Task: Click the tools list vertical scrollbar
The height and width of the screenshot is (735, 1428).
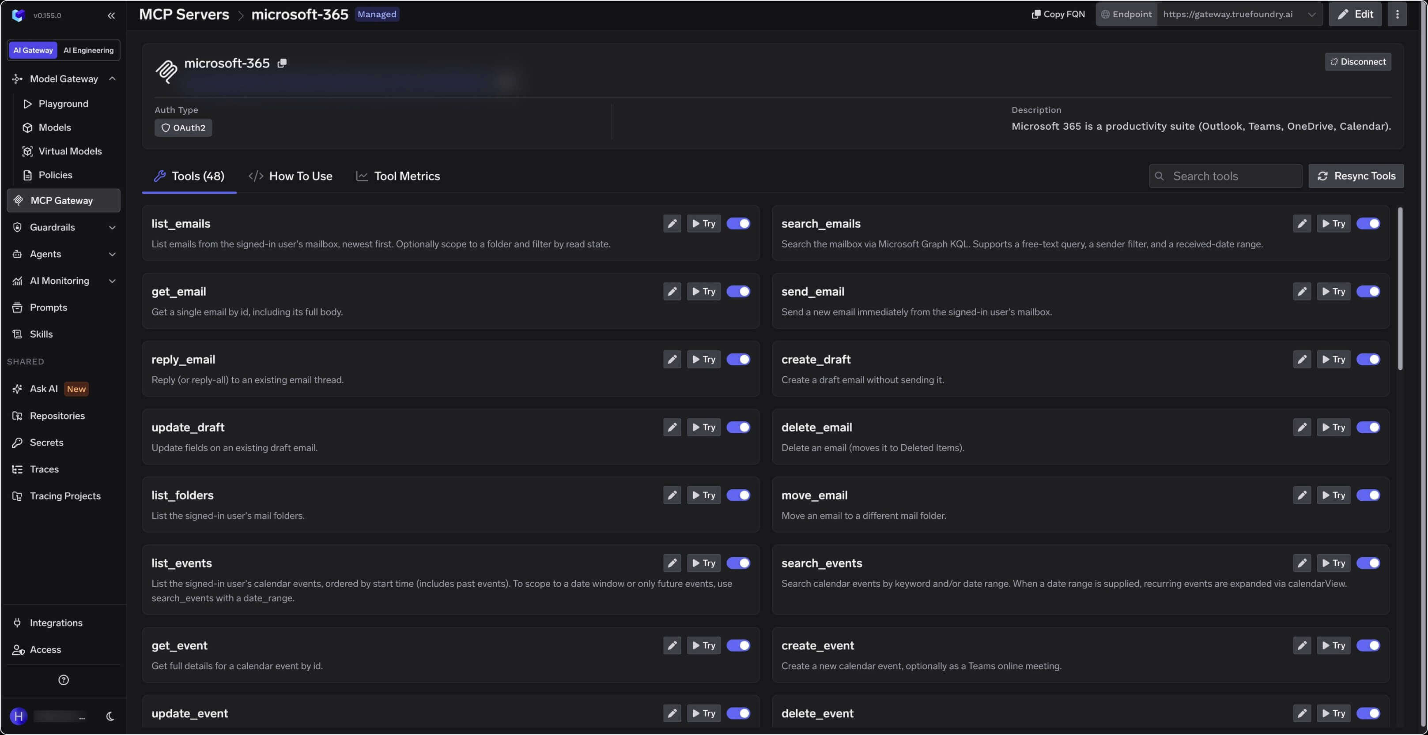Action: click(x=1400, y=289)
